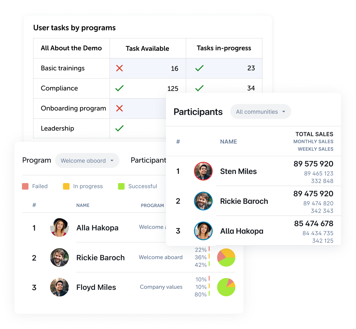Click the red X in Basic trainings row

click(119, 68)
